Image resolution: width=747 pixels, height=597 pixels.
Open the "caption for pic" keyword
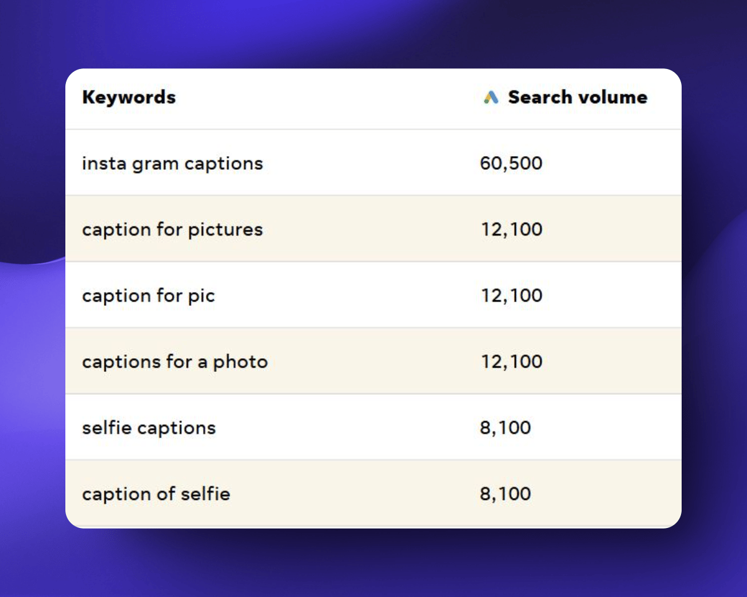click(x=148, y=295)
